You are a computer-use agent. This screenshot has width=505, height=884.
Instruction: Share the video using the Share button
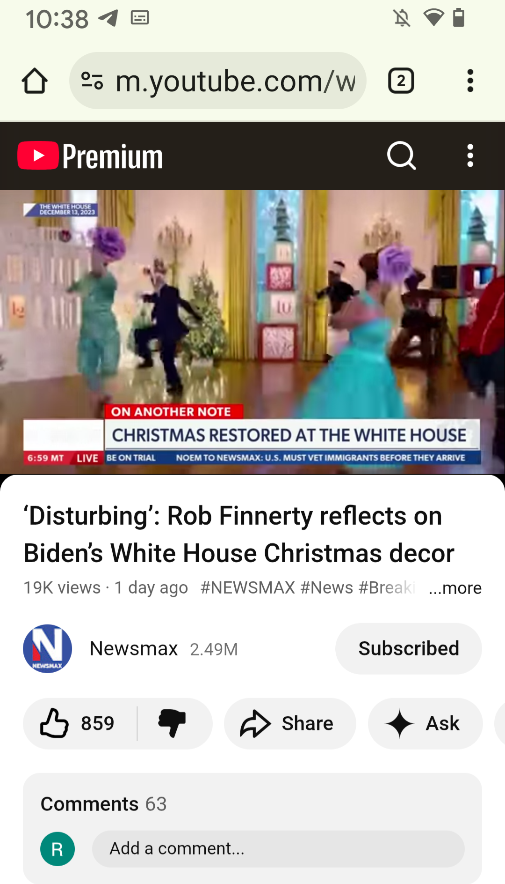pos(290,723)
